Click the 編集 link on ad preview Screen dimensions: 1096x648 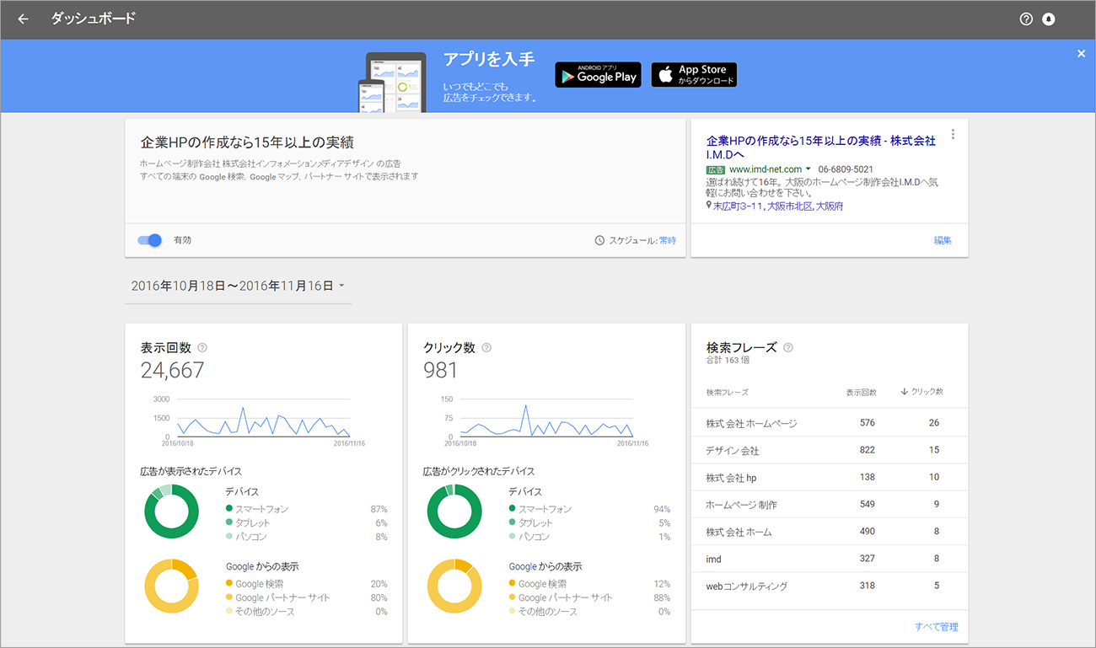pyautogui.click(x=943, y=240)
